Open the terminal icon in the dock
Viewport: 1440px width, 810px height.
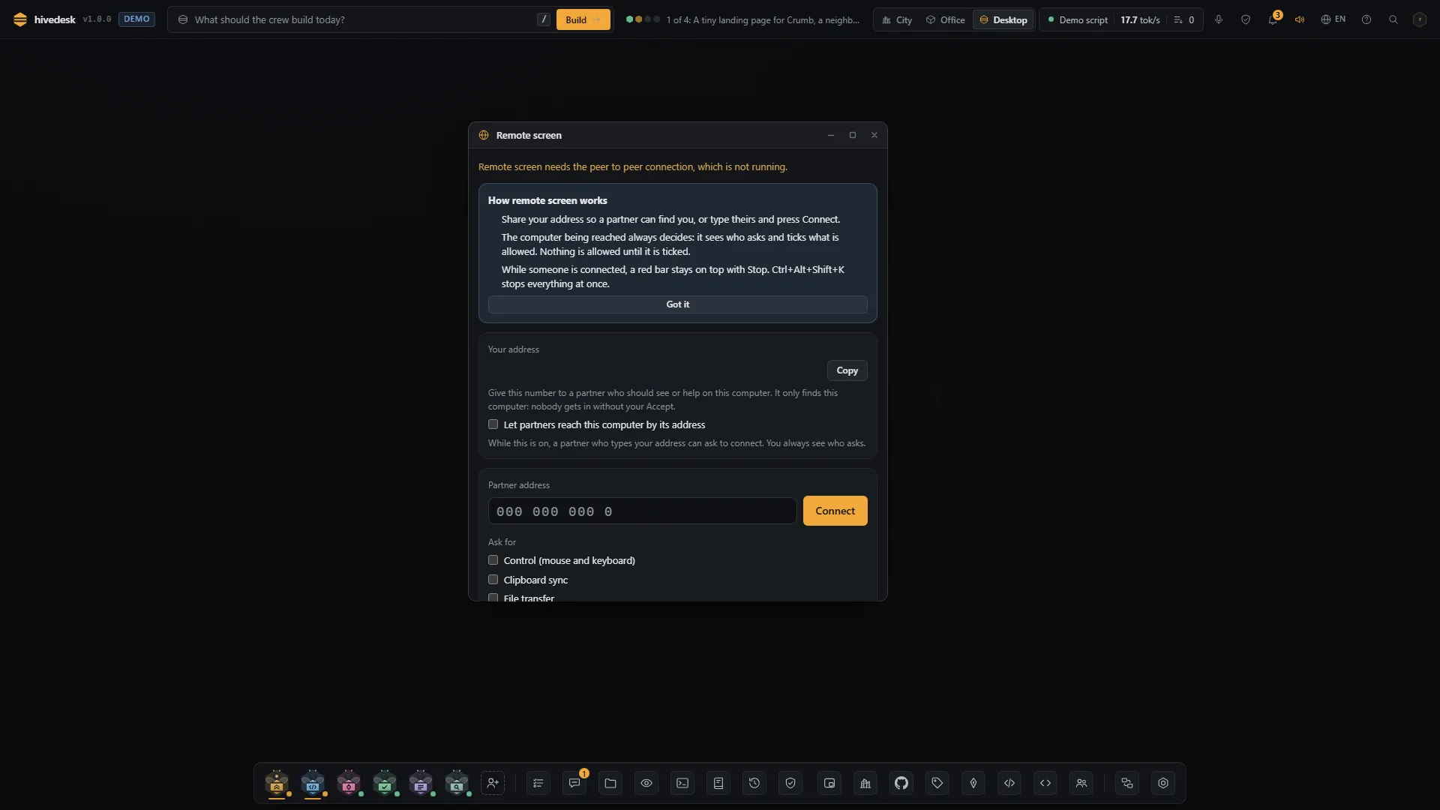pyautogui.click(x=682, y=783)
